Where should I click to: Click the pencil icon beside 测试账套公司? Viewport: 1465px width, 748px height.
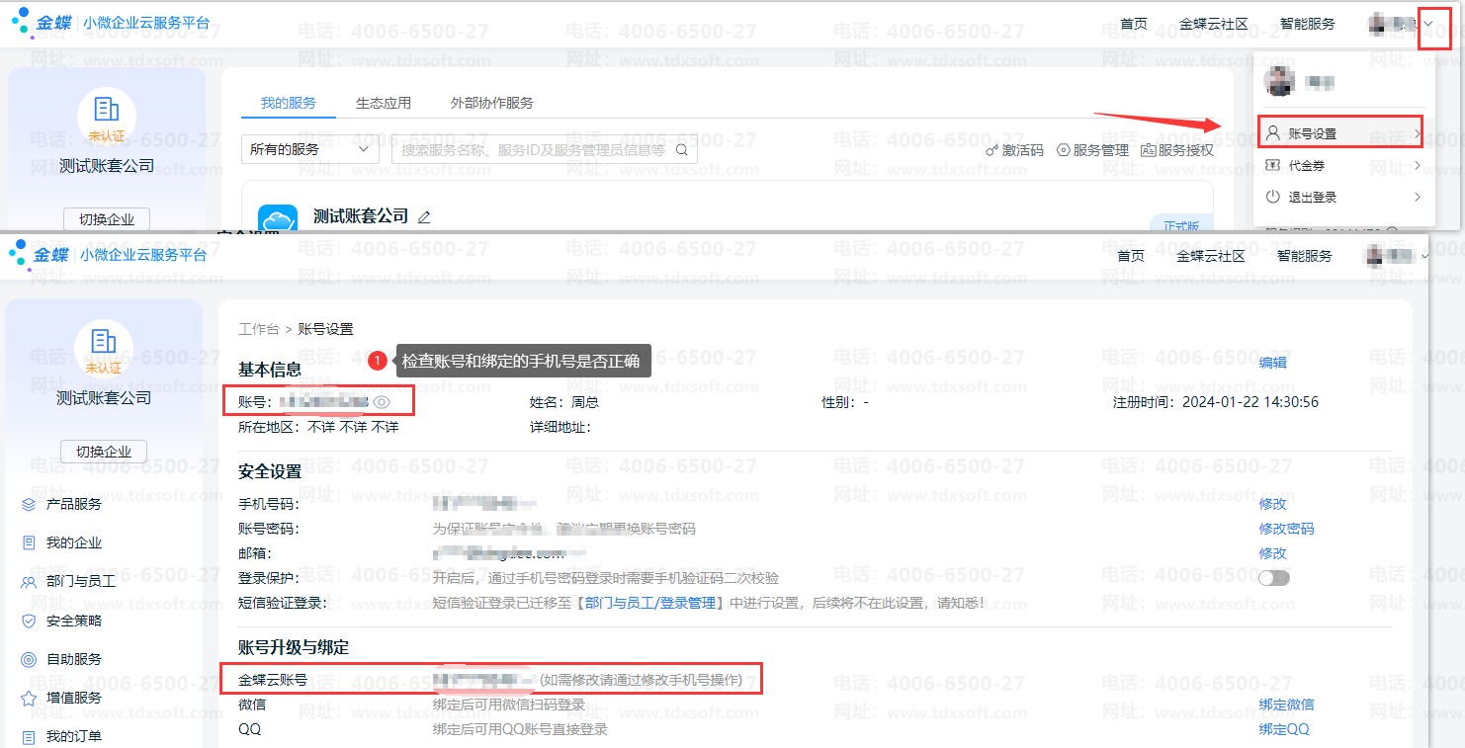coord(424,216)
